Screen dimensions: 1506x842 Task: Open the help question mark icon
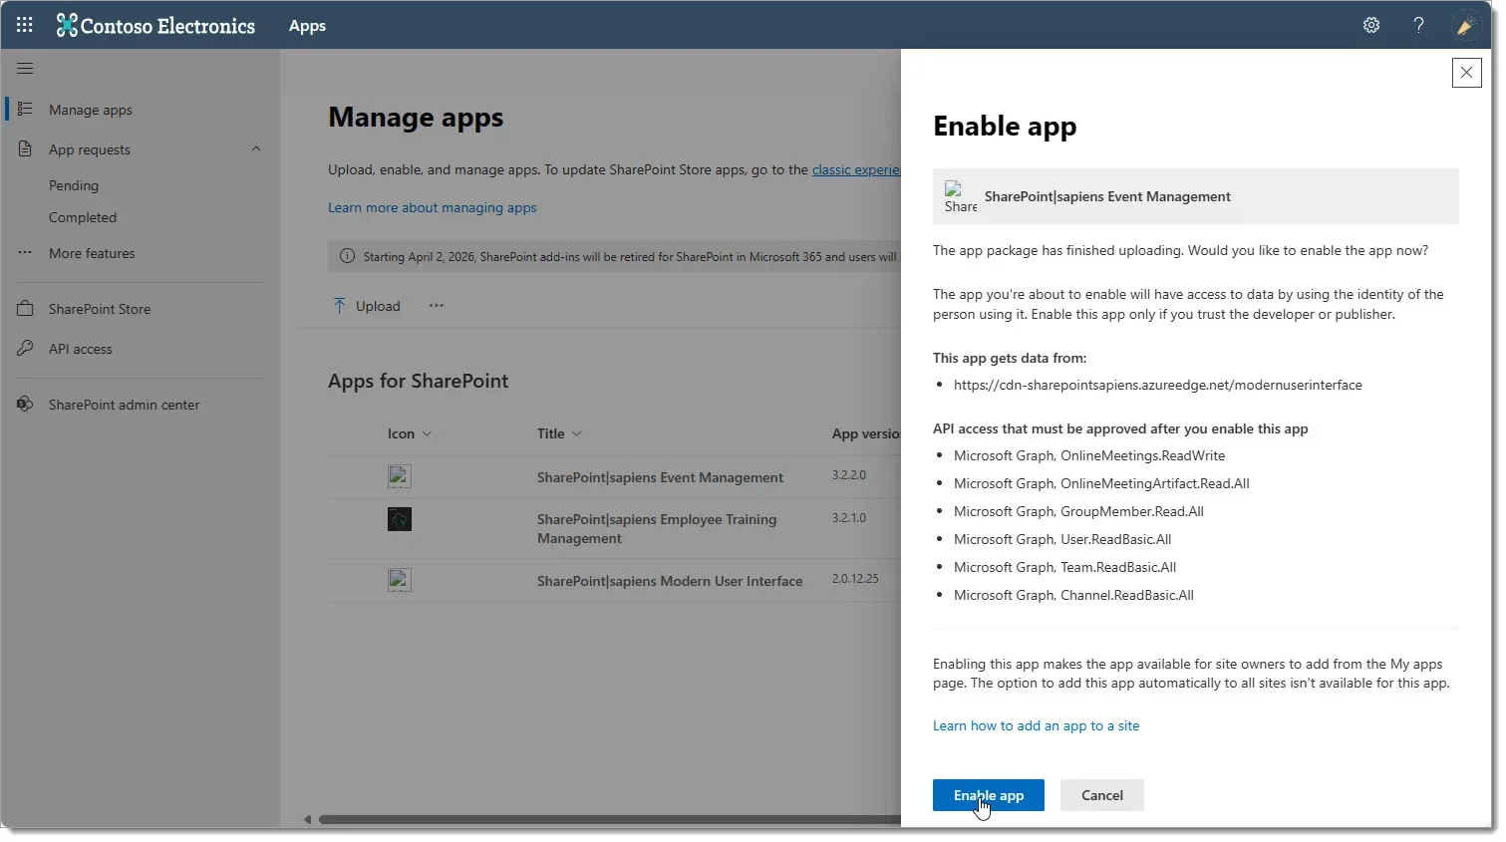point(1418,25)
